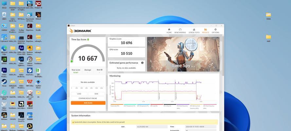Click the CPU score value 10 510
Image resolution: width=291 pixels, height=131 pixels.
[x=126, y=53]
